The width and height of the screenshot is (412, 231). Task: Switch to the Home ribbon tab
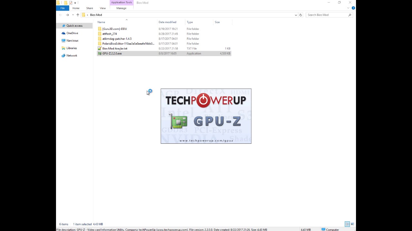click(x=76, y=8)
